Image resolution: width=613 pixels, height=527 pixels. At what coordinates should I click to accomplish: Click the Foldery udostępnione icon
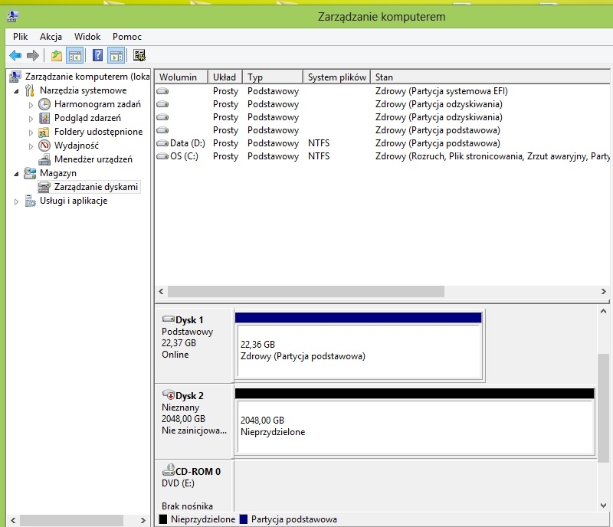point(44,133)
